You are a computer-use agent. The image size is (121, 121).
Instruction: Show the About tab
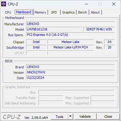point(95,12)
